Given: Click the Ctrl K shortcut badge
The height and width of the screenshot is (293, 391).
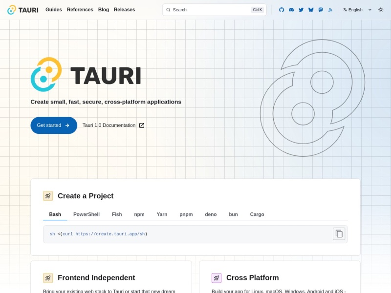Looking at the screenshot, I should pyautogui.click(x=258, y=10).
